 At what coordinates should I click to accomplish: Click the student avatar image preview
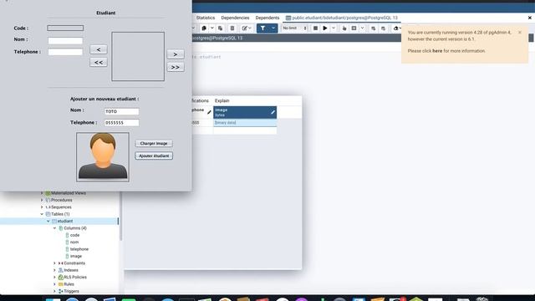(x=103, y=156)
